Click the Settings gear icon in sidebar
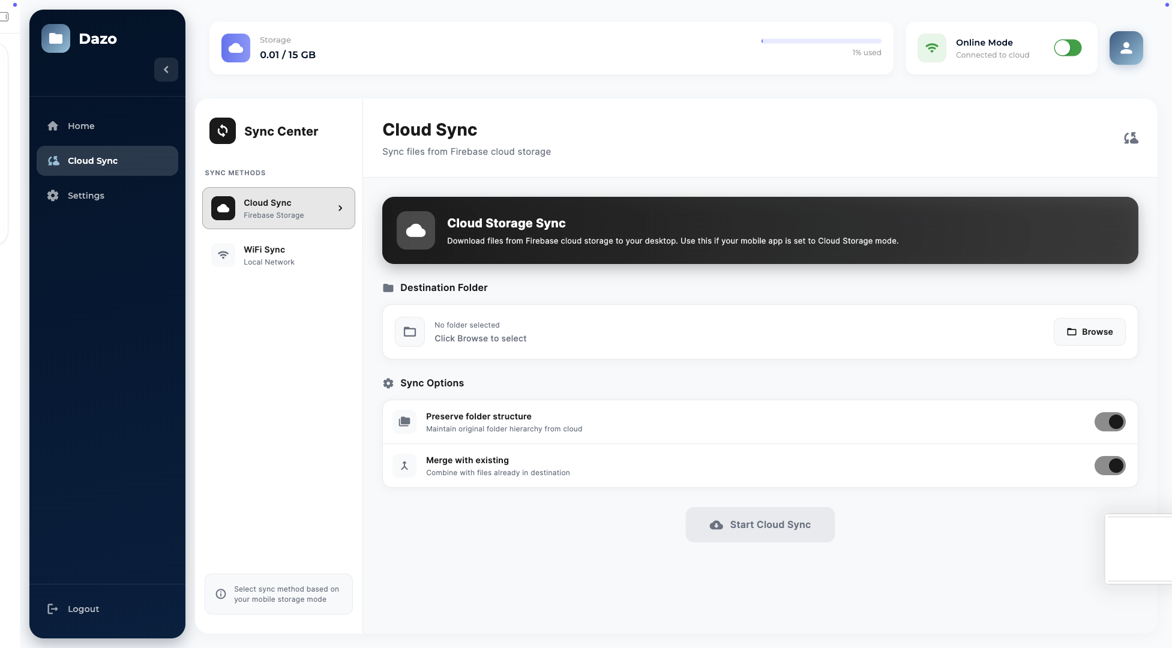Viewport: 1172px width, 648px height. (x=53, y=196)
